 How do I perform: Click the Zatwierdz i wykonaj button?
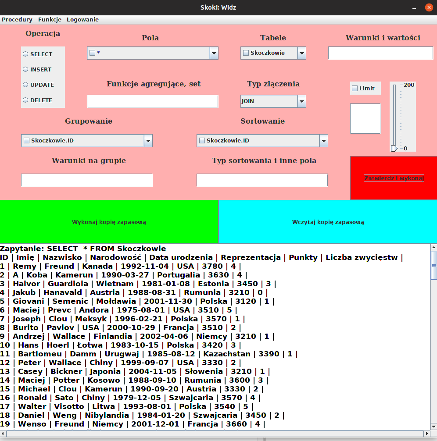point(394,178)
